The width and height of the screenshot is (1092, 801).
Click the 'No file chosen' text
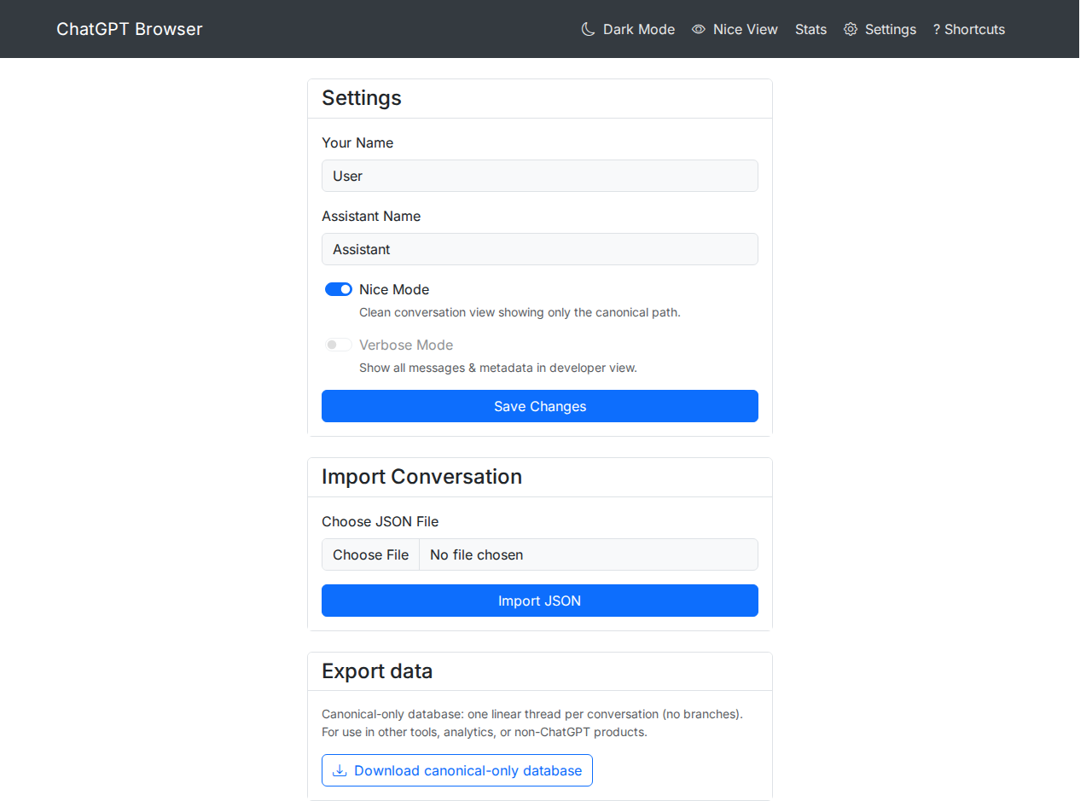(x=477, y=554)
